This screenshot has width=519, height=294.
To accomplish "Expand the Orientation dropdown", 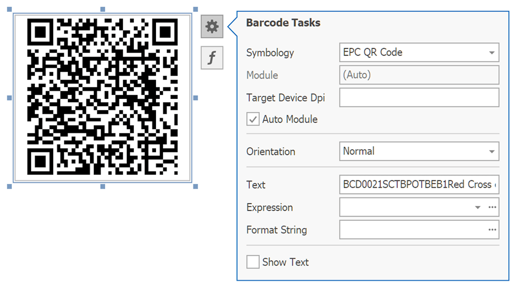I will click(x=492, y=151).
